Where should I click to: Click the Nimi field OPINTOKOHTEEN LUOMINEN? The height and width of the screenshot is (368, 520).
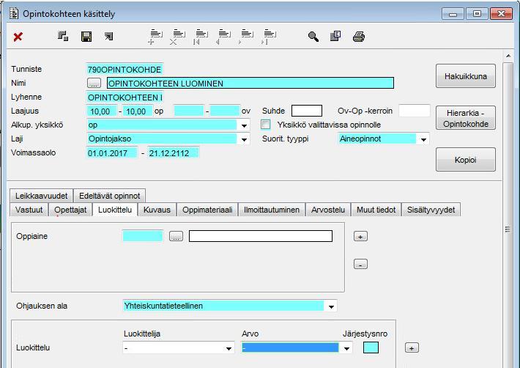coord(250,83)
